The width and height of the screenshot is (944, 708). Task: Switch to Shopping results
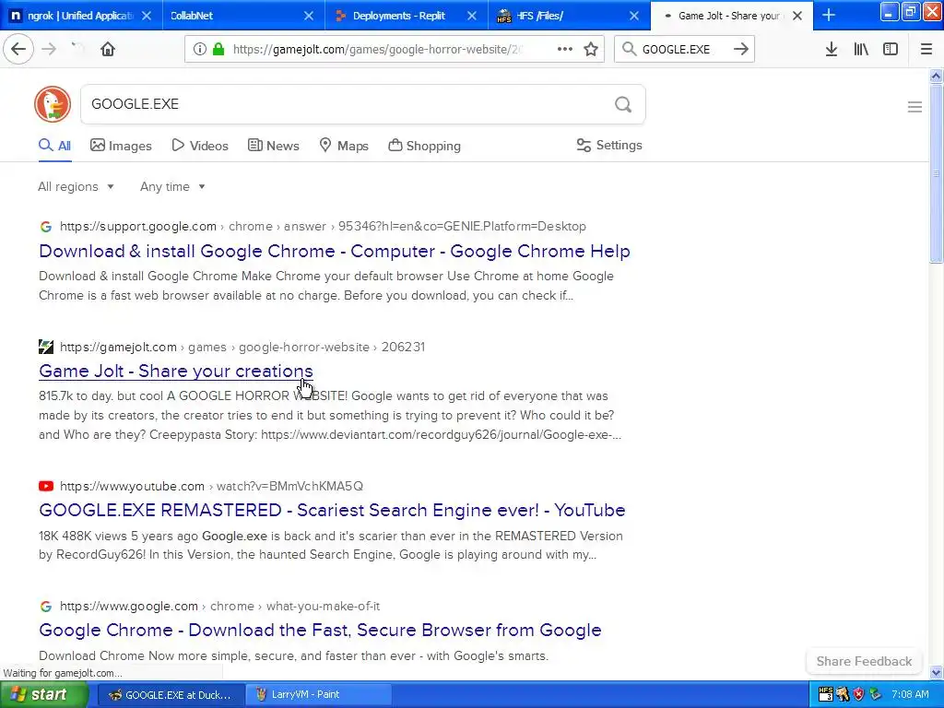tap(424, 146)
